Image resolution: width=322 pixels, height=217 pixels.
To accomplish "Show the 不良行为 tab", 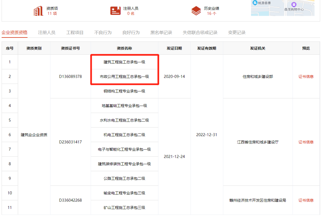I will point(103,32).
